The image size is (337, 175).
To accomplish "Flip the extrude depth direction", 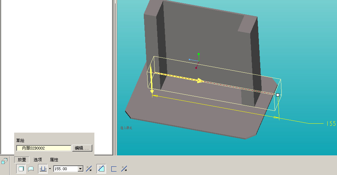I will pyautogui.click(x=89, y=169).
